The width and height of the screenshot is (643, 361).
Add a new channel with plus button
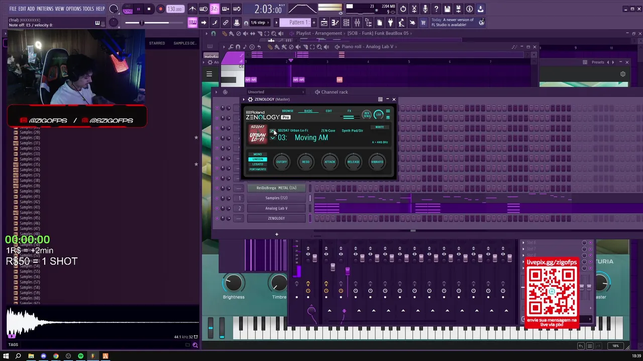pos(276,234)
